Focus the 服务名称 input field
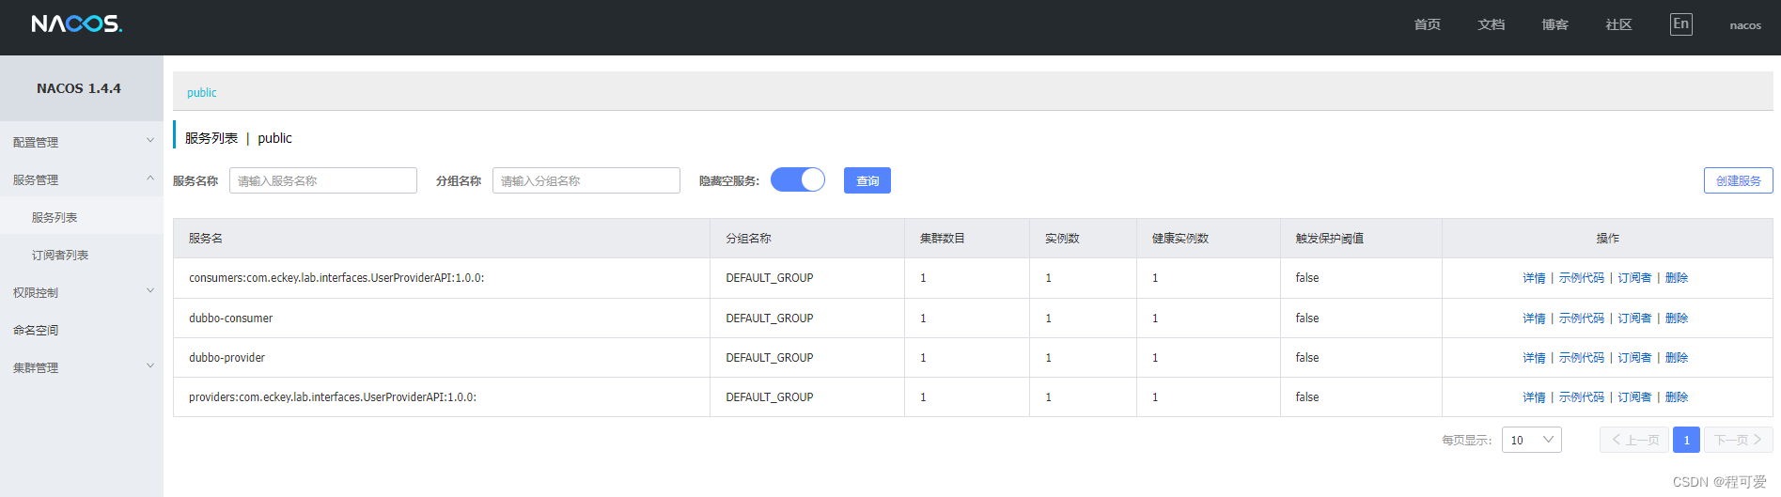1781x497 pixels. pyautogui.click(x=323, y=180)
